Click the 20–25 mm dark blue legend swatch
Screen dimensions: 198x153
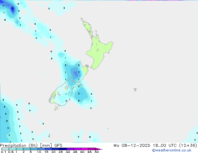tap(56, 149)
